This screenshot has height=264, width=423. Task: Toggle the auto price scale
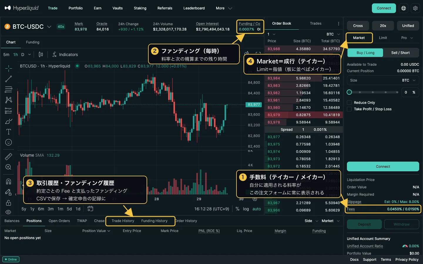(256, 209)
